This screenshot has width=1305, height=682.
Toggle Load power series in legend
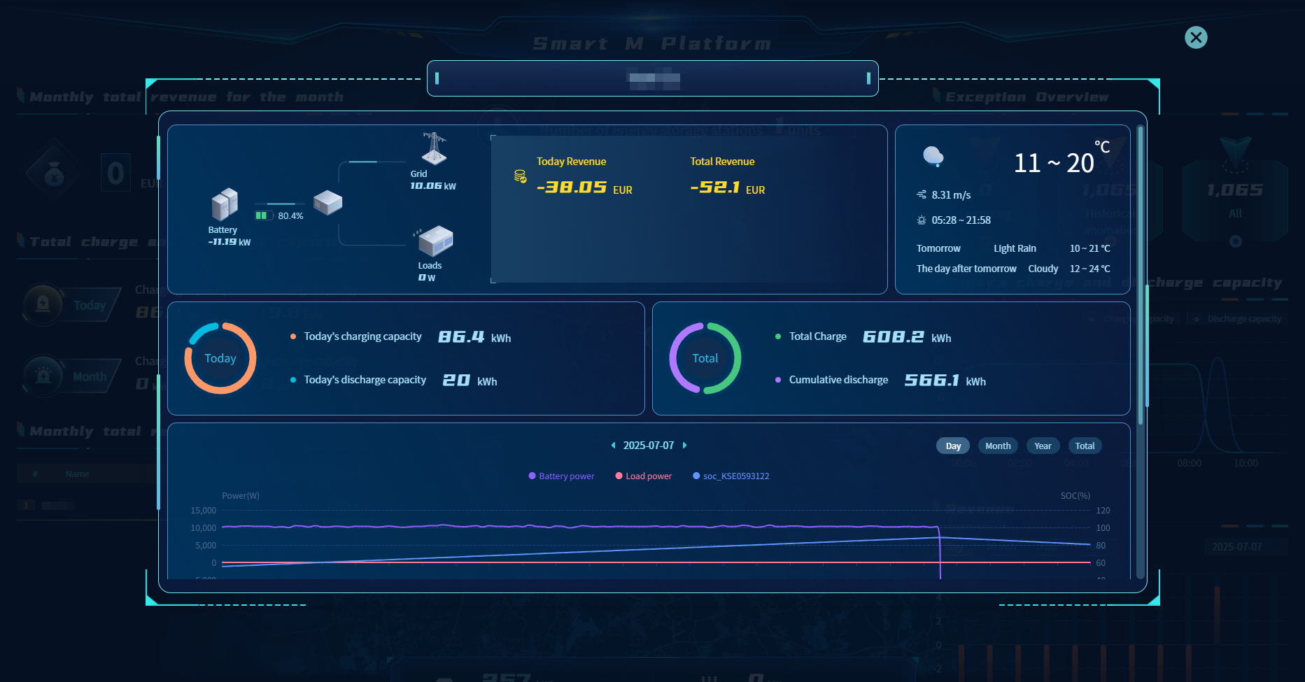643,476
